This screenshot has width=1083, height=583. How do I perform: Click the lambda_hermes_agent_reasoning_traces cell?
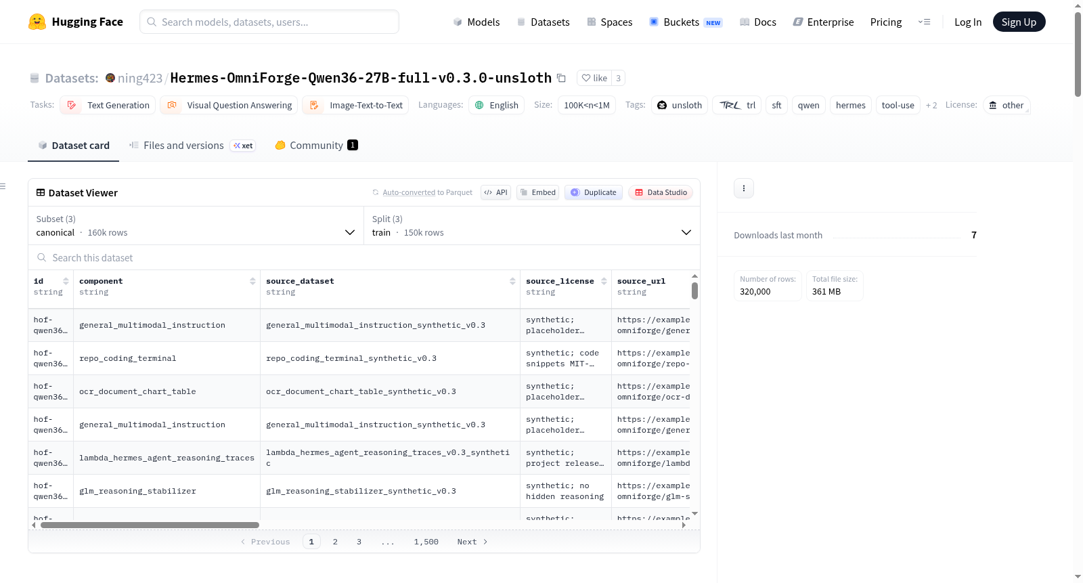click(167, 458)
